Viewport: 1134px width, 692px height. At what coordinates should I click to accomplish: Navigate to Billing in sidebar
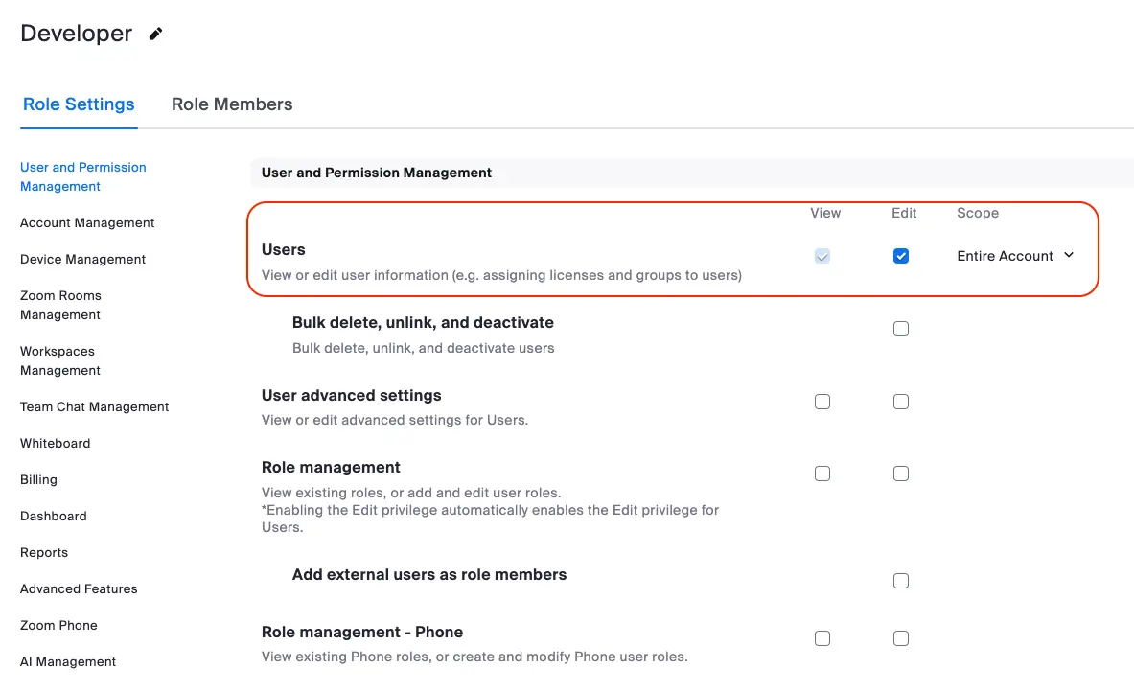tap(38, 479)
